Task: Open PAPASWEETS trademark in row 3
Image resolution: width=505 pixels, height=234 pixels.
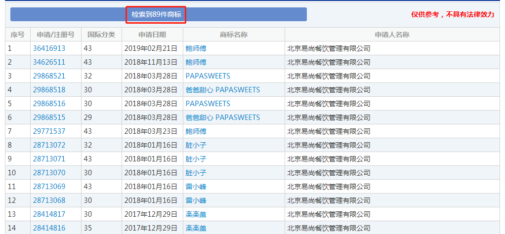Action: click(208, 76)
